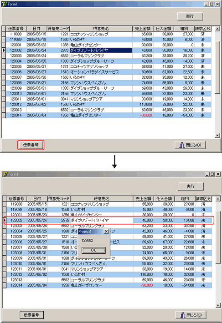Click OK in the Project1 dialog
Viewport: 222px width, 323px height.
pyautogui.click(x=93, y=250)
